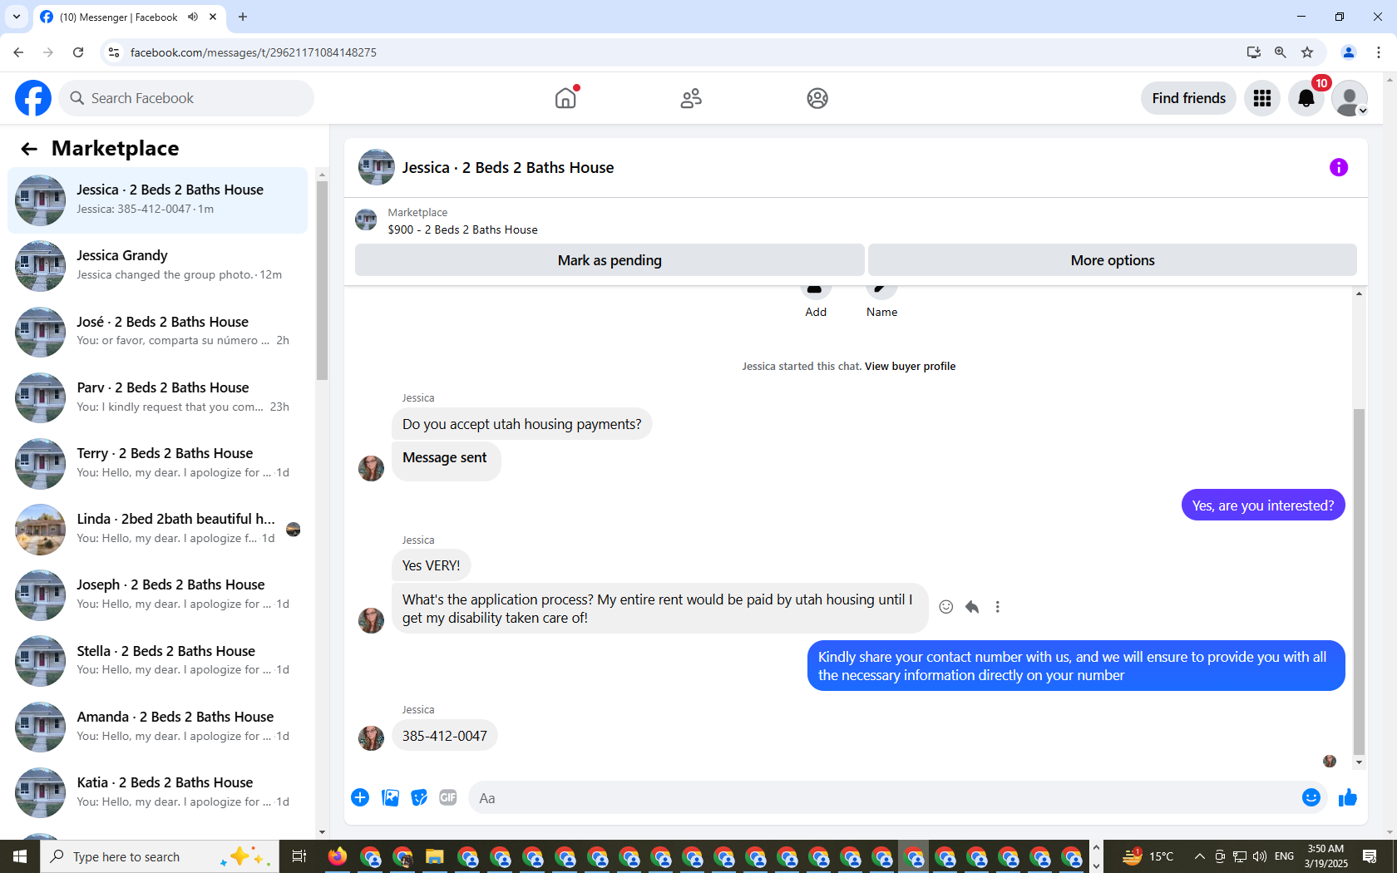Open the Katia 2 Beds 2 Baths House chat
This screenshot has width=1397, height=873.
[158, 792]
